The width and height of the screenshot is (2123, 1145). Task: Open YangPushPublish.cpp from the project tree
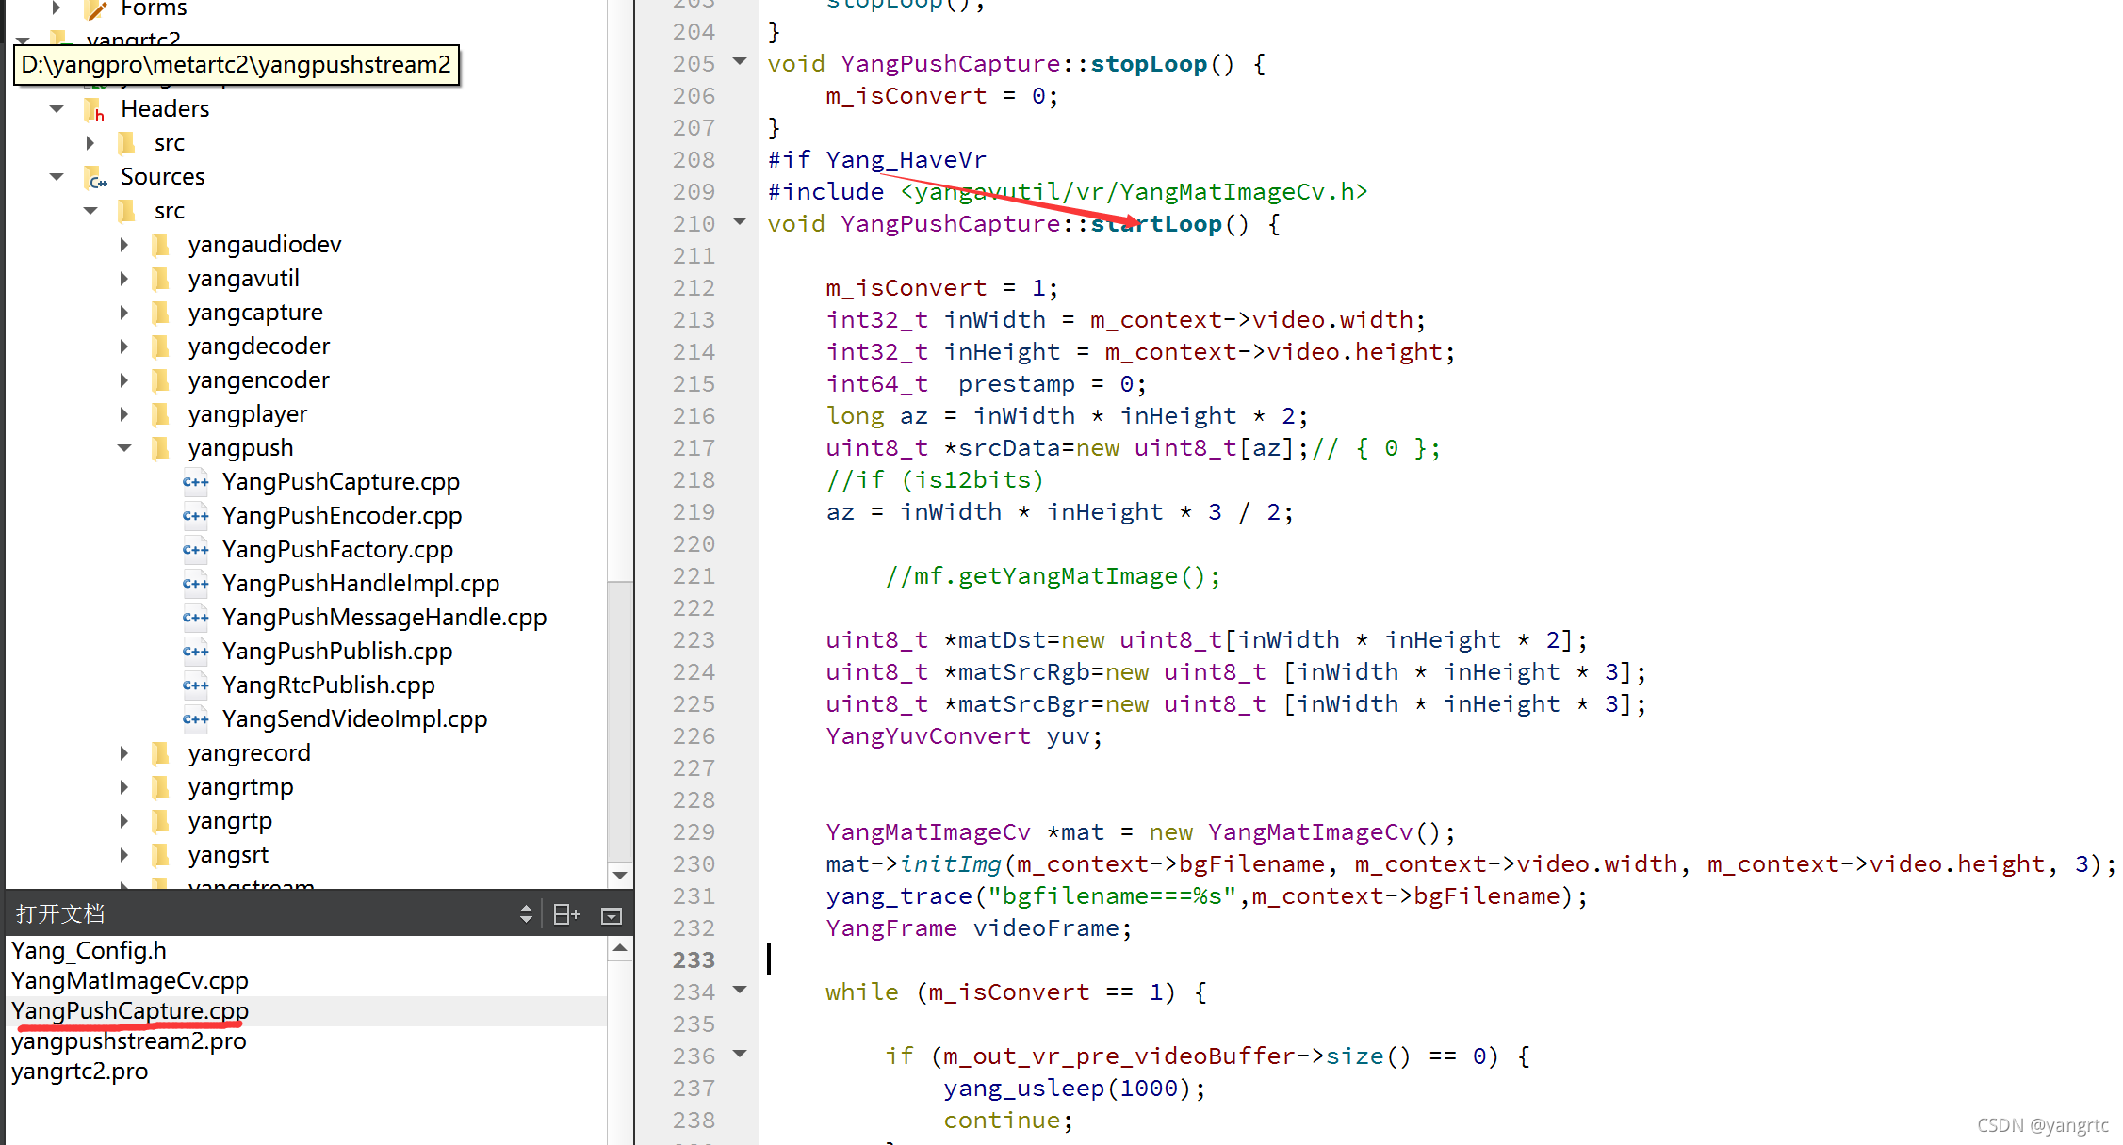pyautogui.click(x=336, y=652)
